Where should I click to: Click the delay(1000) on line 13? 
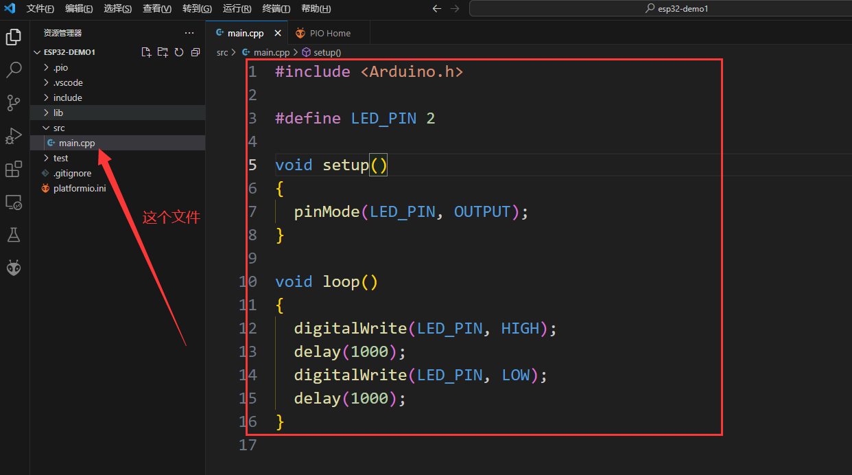(x=350, y=351)
